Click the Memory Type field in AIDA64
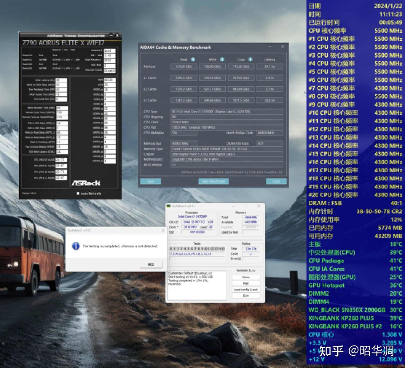Image resolution: width=405 pixels, height=368 pixels. coord(227,149)
